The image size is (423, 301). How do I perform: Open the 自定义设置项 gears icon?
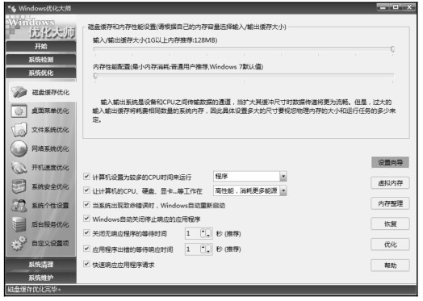19,243
